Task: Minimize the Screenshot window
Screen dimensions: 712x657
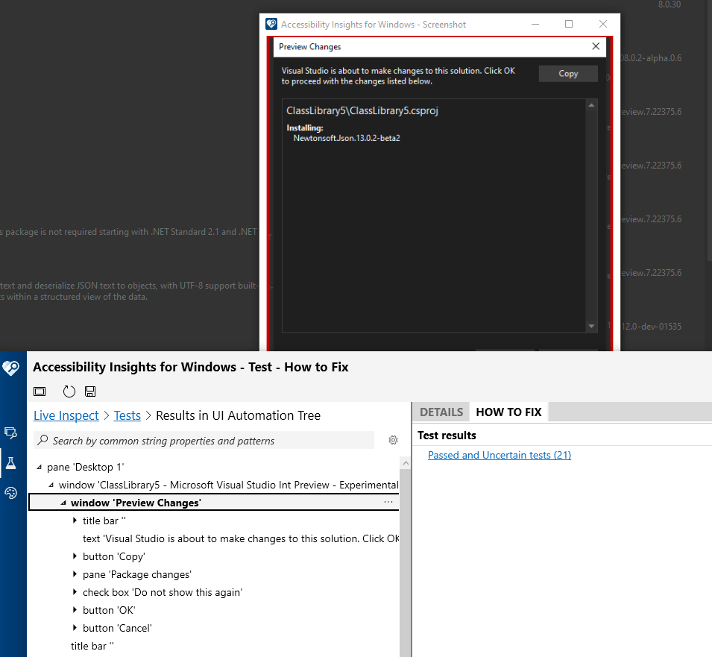Action: (535, 24)
